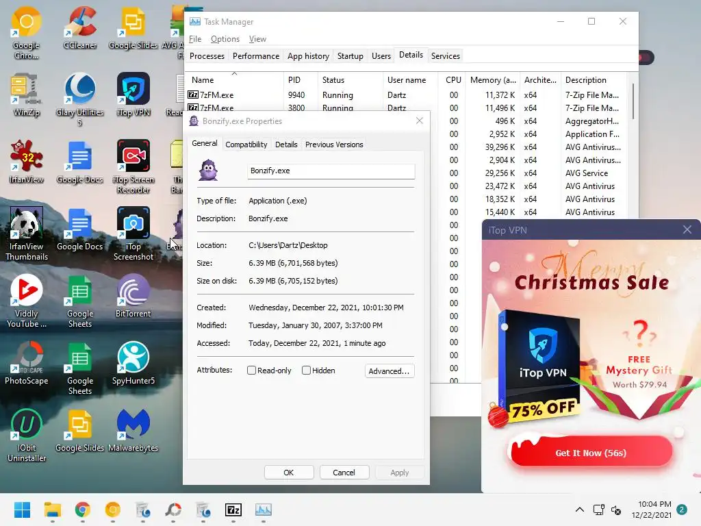Screen dimensions: 701x526
Task: Open PhotoScape desktop shortcut
Action: (x=27, y=363)
